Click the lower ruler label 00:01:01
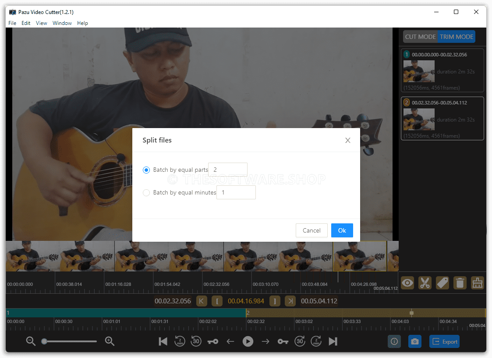Viewport: 492px width, 358px height. 112,321
